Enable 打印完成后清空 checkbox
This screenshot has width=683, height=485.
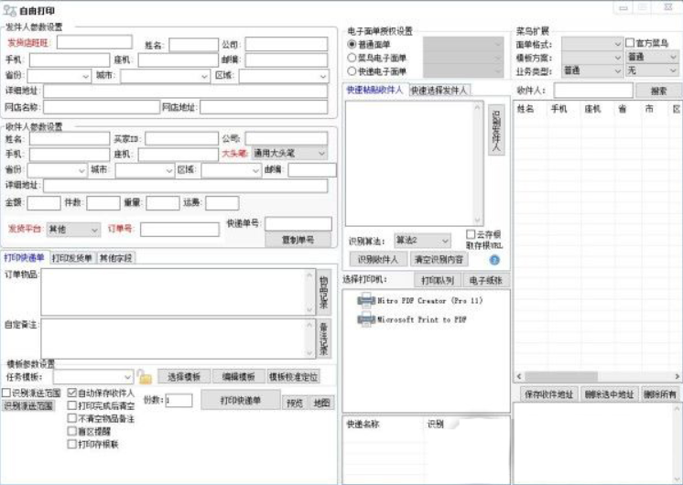click(x=72, y=405)
